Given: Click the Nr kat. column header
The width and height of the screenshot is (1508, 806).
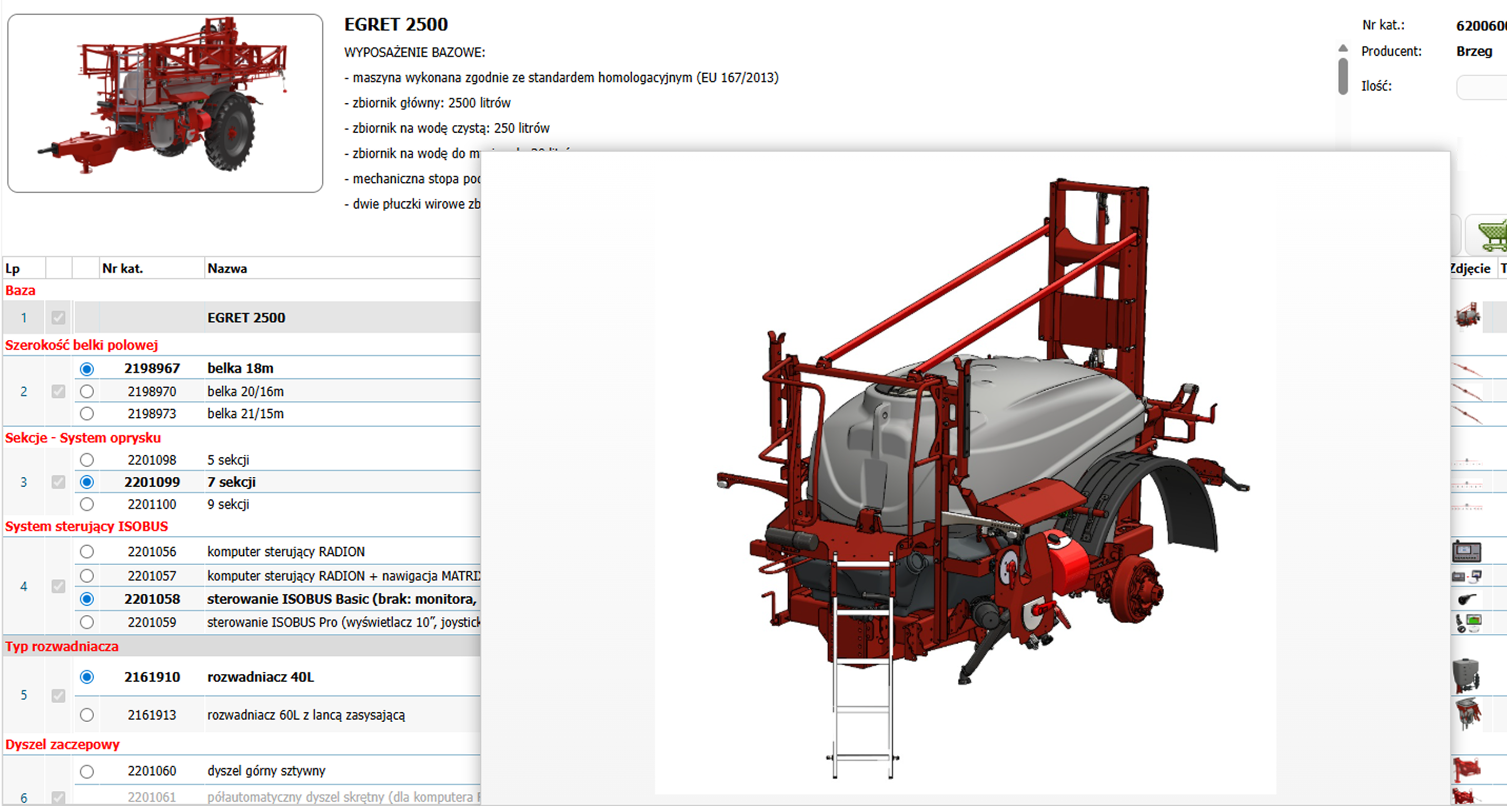Looking at the screenshot, I should click(122, 269).
